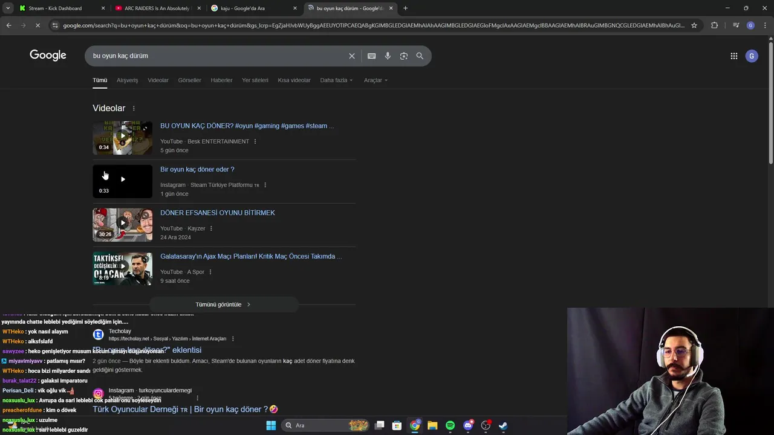Play the 30:26 Kayzer video thumbnail
774x435 pixels.
pyautogui.click(x=122, y=225)
